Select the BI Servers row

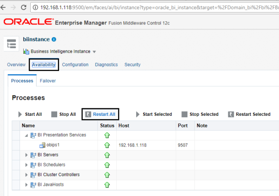[146, 155]
